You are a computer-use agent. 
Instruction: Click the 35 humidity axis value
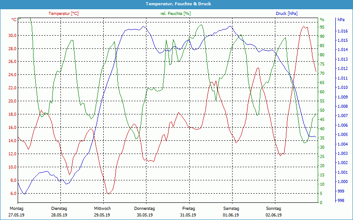[x=322, y=138]
